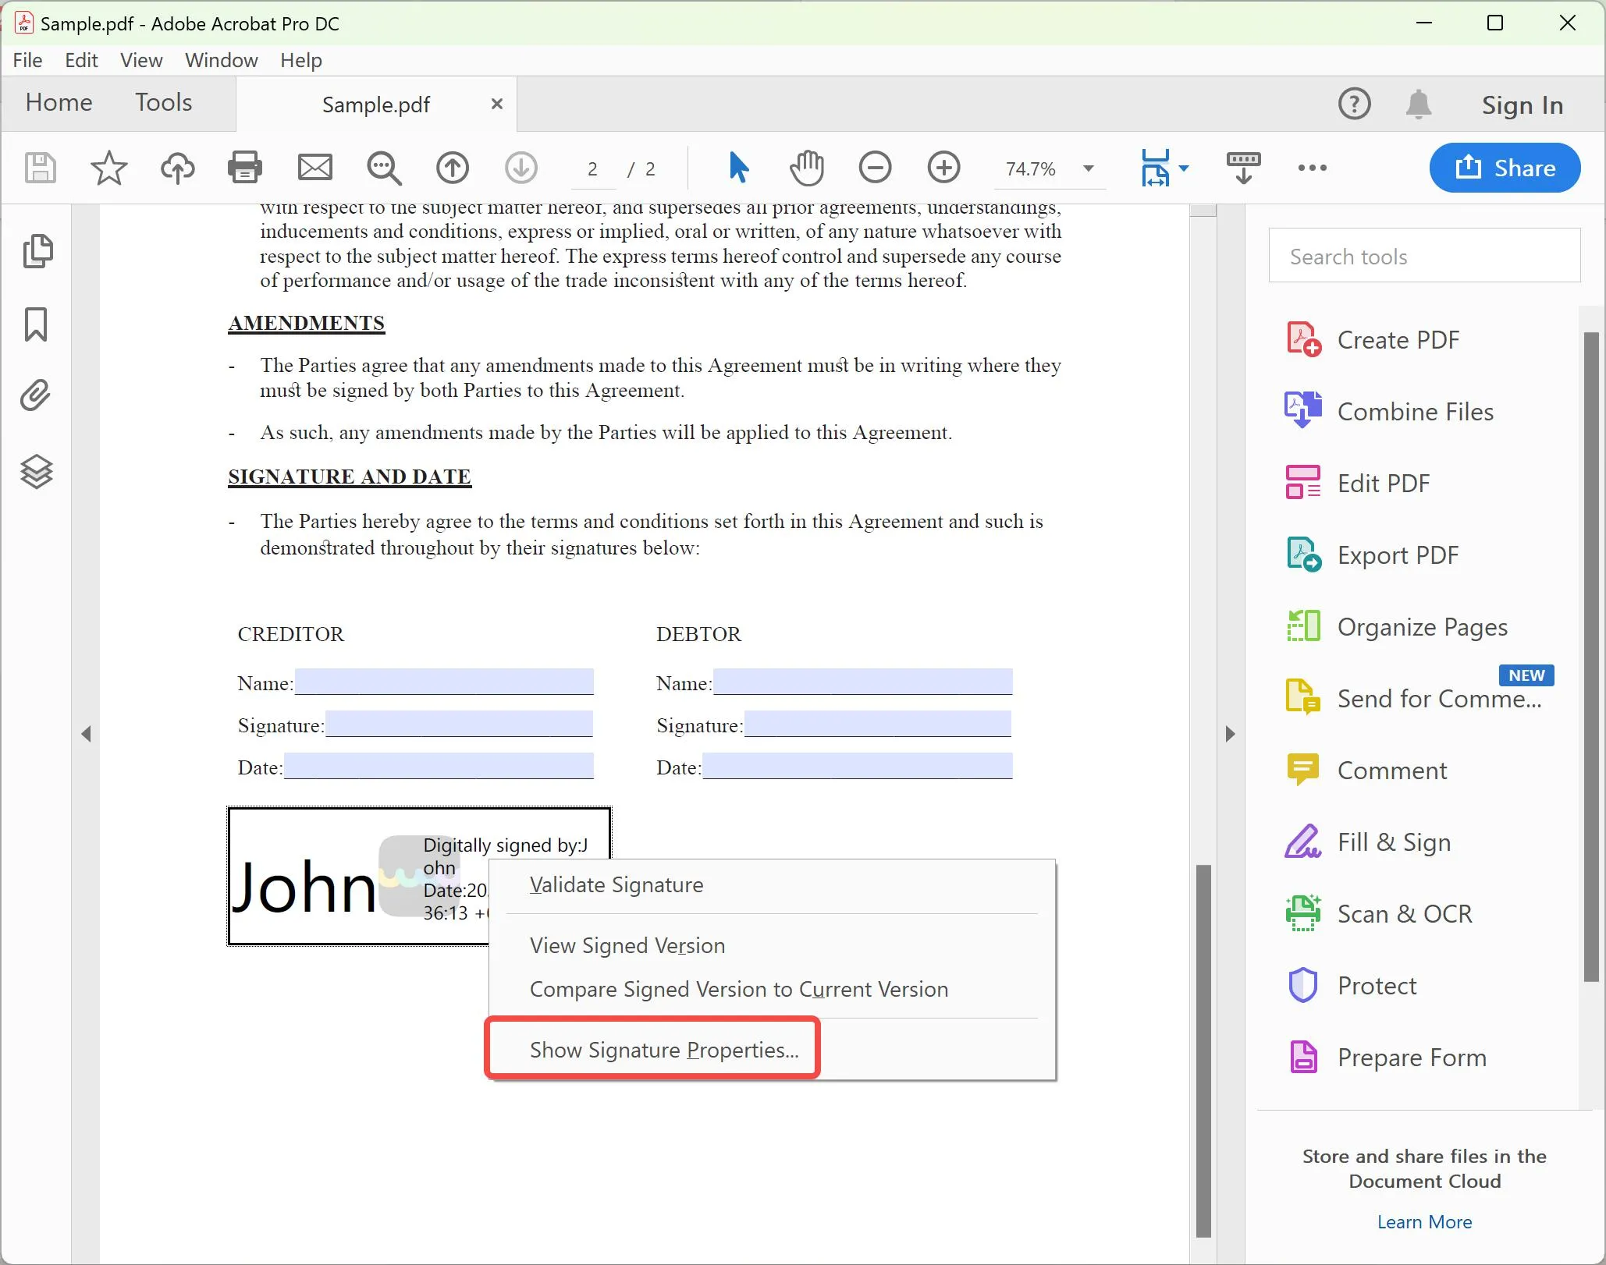Toggle the Comment panel visibility
The width and height of the screenshot is (1606, 1265).
(x=1392, y=769)
